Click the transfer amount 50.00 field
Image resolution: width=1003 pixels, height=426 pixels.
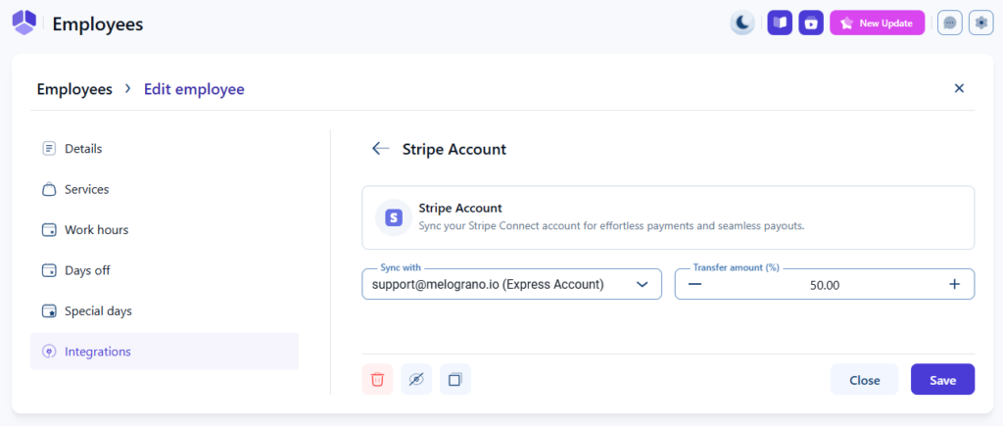pyautogui.click(x=825, y=285)
